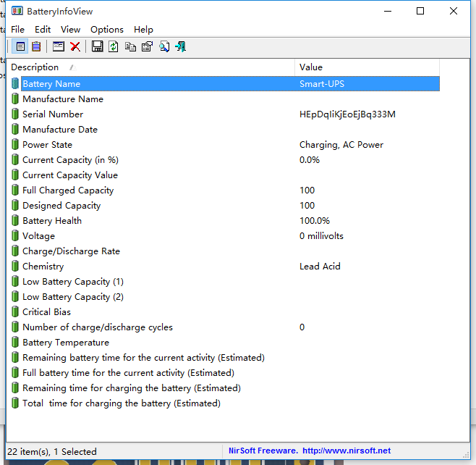This screenshot has width=476, height=465.
Task: Select Remaining battery time for current activity row
Action: [x=225, y=357]
